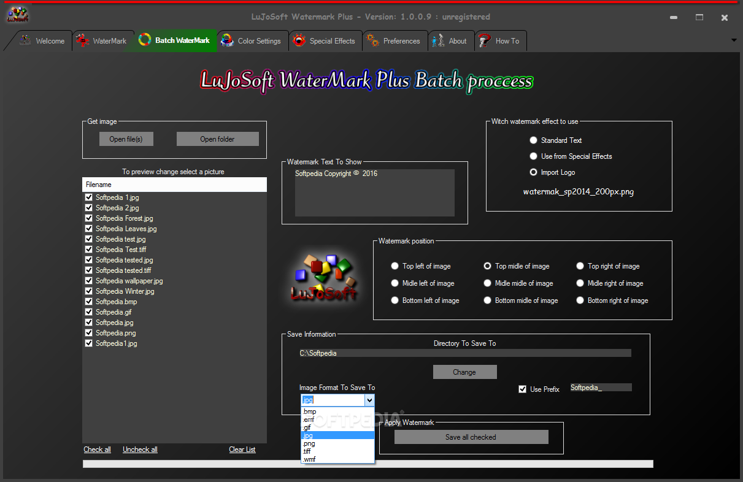Toggle the Use Prefix checkbox

[523, 389]
